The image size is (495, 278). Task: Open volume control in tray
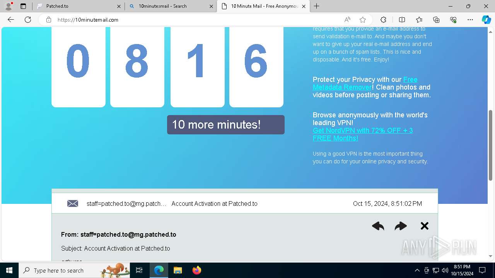(445, 270)
